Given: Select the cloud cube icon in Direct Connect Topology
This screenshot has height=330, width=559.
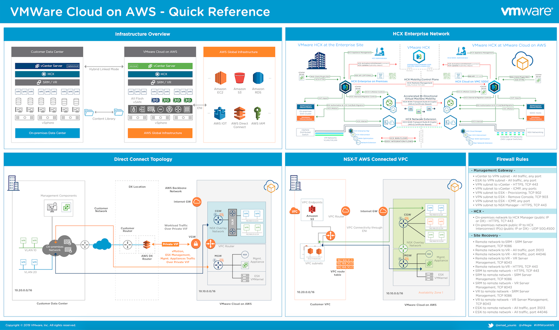Looking at the screenshot, I should [x=271, y=186].
